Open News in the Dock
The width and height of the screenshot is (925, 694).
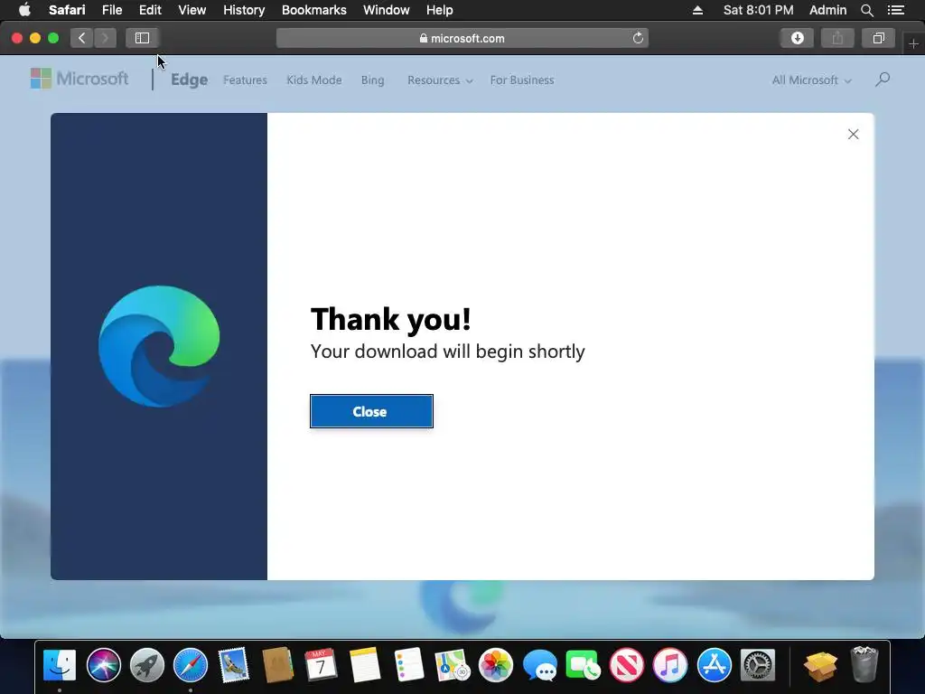tap(627, 665)
